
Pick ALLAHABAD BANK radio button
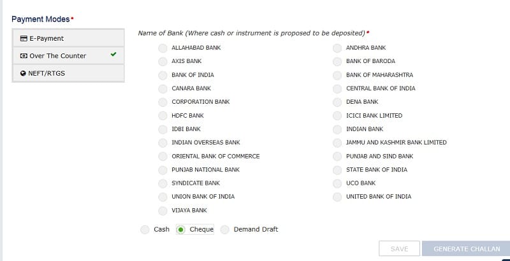(x=163, y=48)
